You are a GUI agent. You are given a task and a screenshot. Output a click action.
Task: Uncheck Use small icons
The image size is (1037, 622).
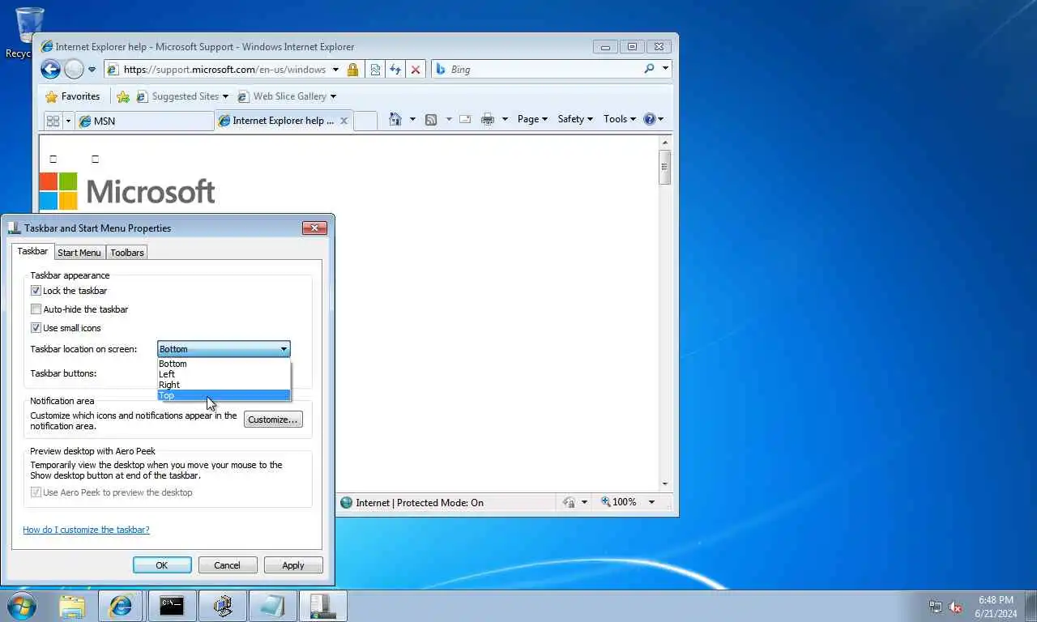click(x=36, y=328)
